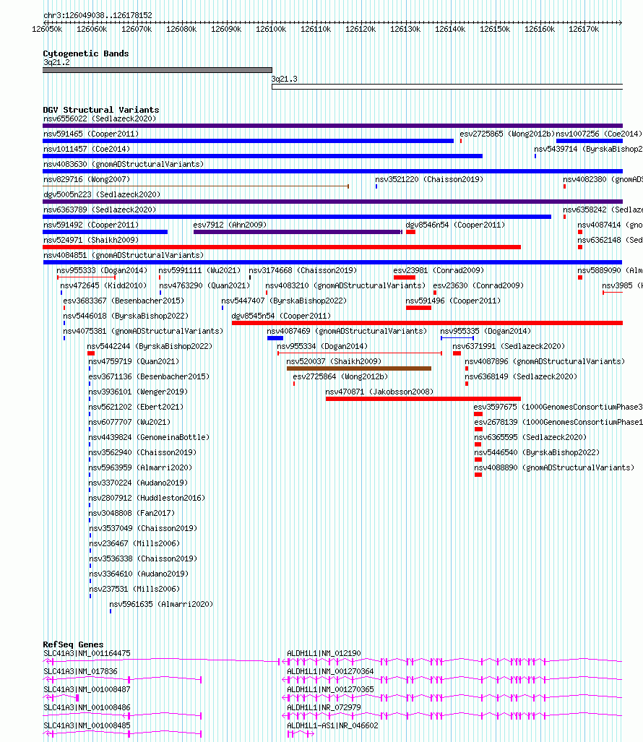Screen dimensions: 643x742
Task: Select the ALDH1L1|NM_001270364 transcript label
Action: [330, 671]
